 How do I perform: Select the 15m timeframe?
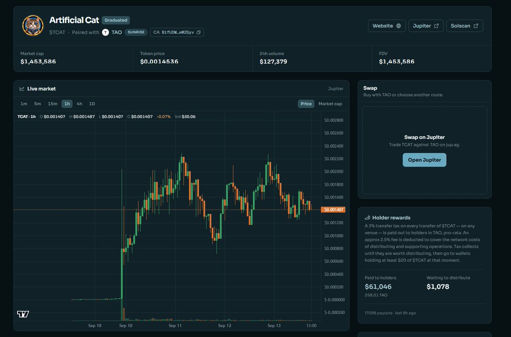[53, 104]
